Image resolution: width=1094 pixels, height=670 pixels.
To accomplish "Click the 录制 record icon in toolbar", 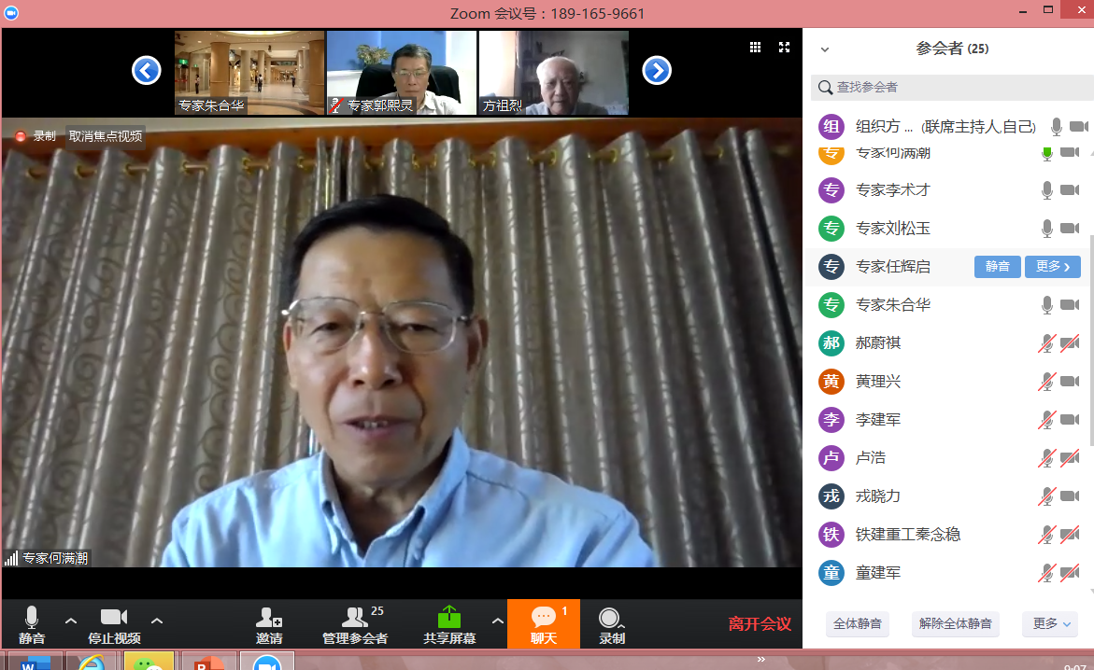I will click(x=611, y=618).
